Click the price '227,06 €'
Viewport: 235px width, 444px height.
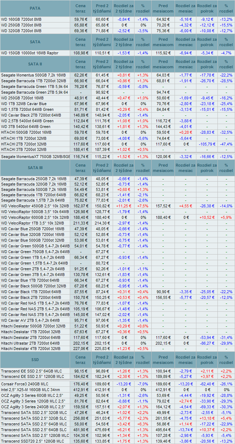(80, 349)
